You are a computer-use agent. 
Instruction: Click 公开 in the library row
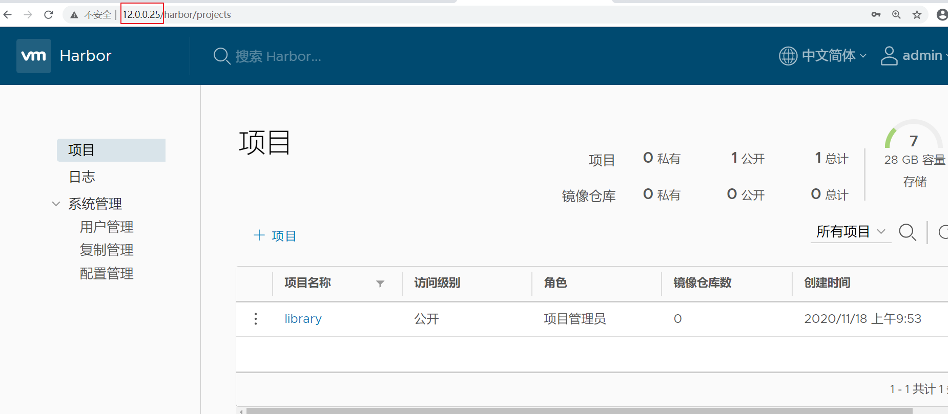426,319
